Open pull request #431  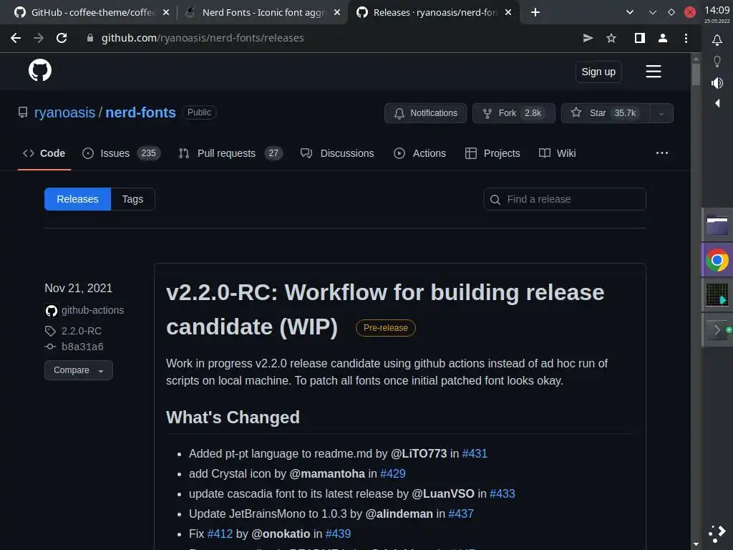(475, 453)
